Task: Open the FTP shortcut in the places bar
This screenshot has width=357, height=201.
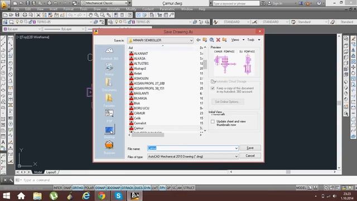Action: coord(109,116)
